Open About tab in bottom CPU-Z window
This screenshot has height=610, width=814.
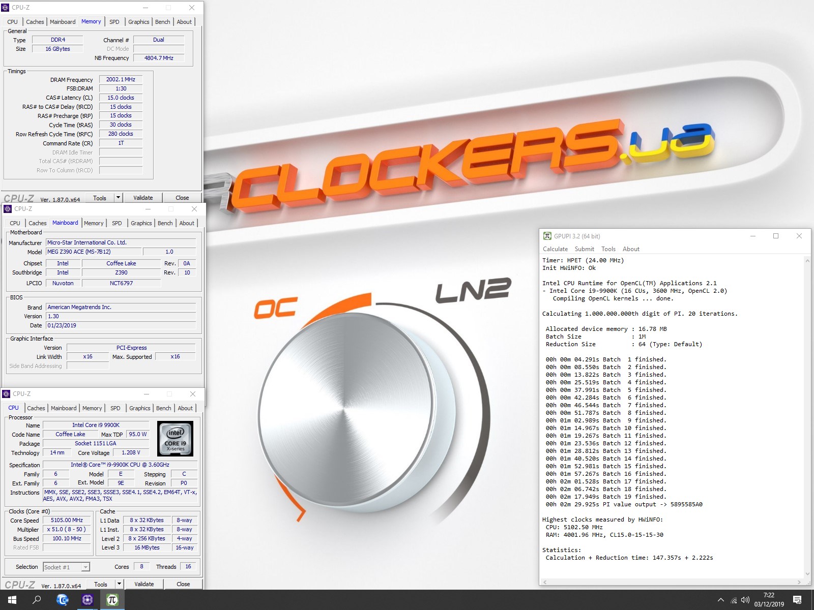[185, 408]
